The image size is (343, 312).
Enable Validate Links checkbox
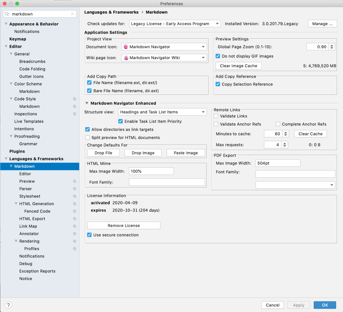point(216,116)
